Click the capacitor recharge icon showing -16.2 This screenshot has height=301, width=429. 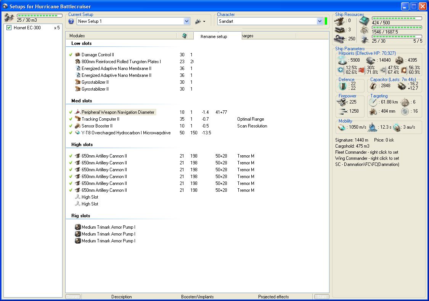point(402,86)
